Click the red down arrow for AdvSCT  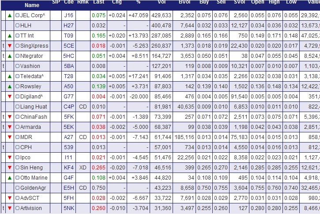(10, 198)
